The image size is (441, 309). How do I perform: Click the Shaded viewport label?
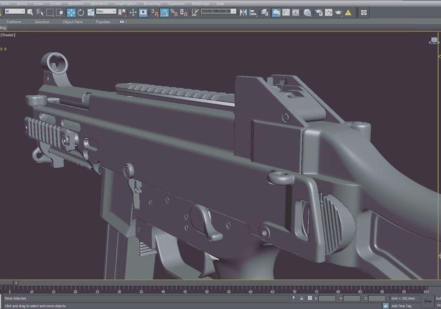coord(8,35)
